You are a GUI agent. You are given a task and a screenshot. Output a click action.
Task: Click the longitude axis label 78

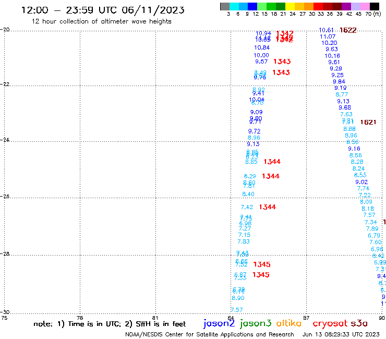[80, 318]
